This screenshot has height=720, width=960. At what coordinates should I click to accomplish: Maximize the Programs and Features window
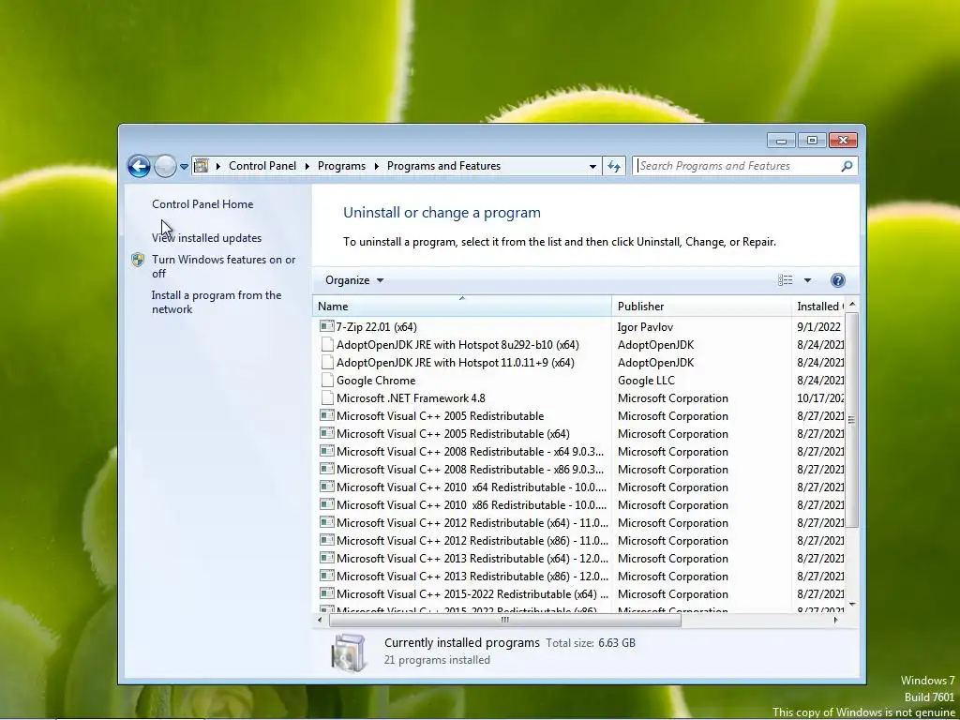[812, 141]
